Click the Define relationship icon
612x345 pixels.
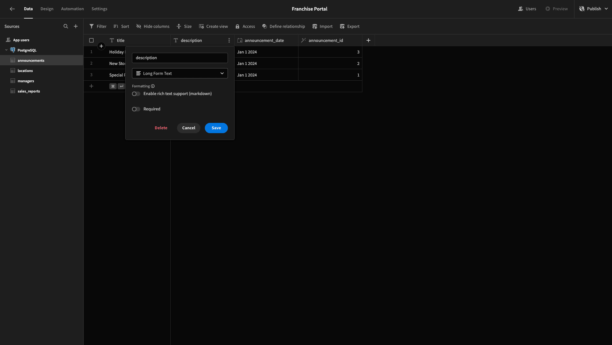(x=265, y=26)
